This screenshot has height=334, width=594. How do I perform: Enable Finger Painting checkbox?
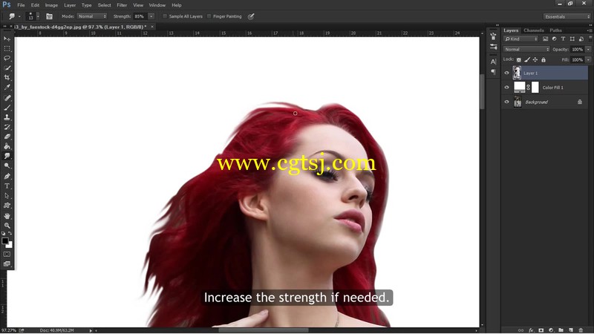click(x=209, y=16)
